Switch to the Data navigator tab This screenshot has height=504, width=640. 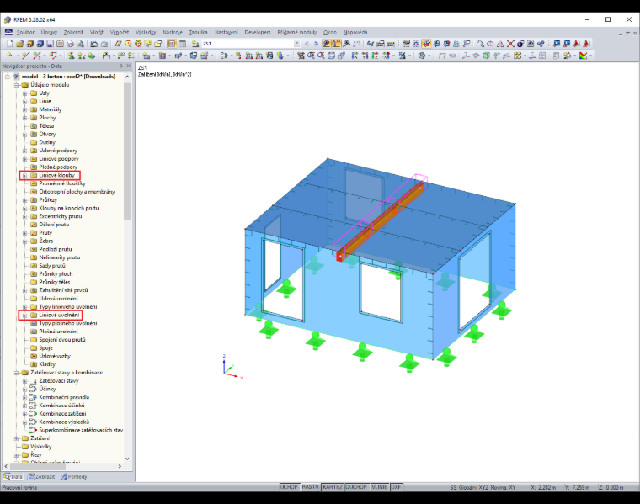click(x=13, y=476)
